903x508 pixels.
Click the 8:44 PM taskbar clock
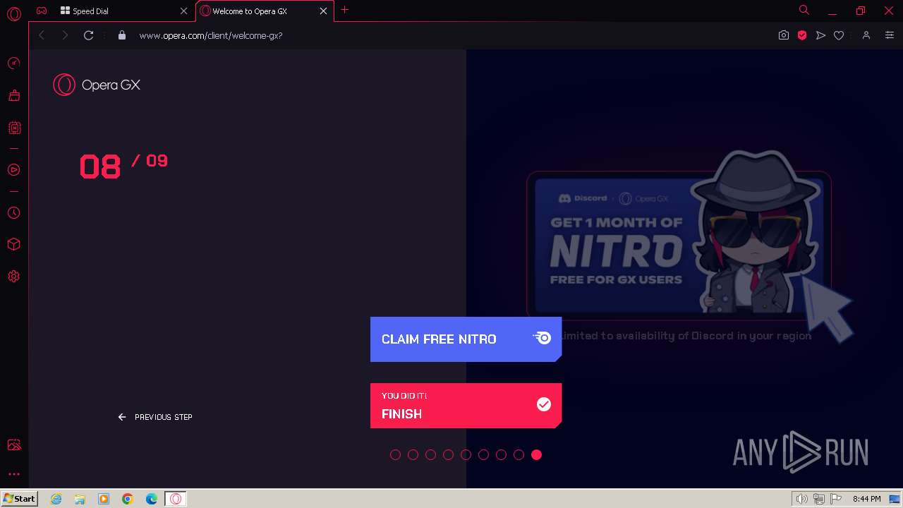tap(866, 499)
